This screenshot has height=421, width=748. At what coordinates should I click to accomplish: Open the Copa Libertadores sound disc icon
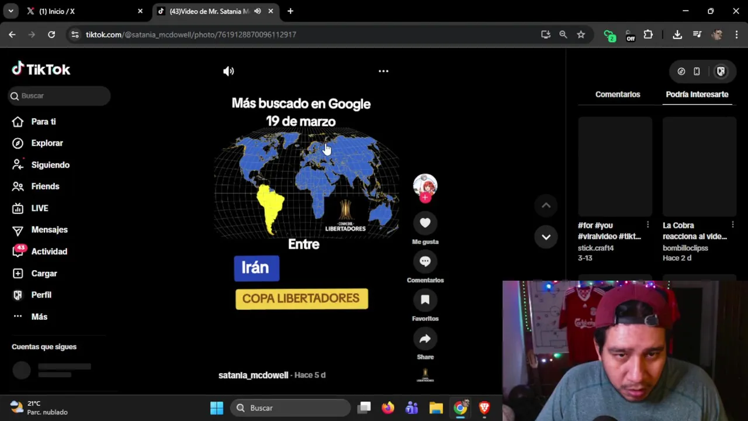click(425, 375)
